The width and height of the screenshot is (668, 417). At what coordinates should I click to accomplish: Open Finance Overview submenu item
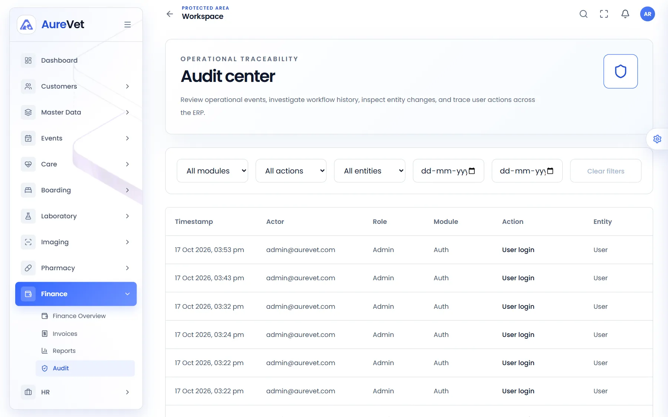point(85,316)
